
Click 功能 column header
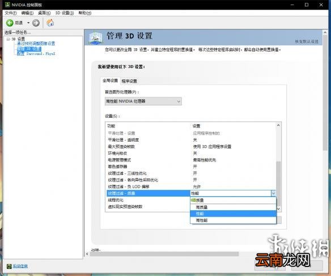click(111, 126)
